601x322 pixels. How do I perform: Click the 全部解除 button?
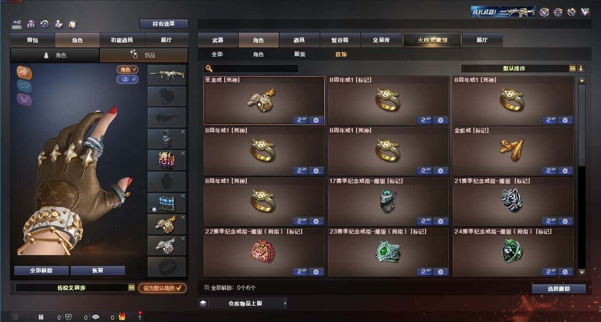[41, 271]
